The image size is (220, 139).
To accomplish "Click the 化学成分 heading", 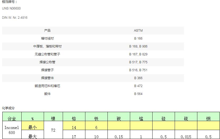I will [8, 108].
